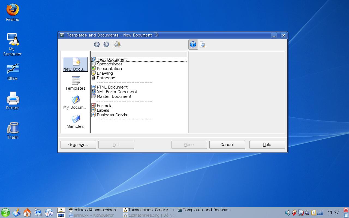349x218 pixels.
Task: Launch the Konqueror web browser panel icon
Action: point(38,213)
